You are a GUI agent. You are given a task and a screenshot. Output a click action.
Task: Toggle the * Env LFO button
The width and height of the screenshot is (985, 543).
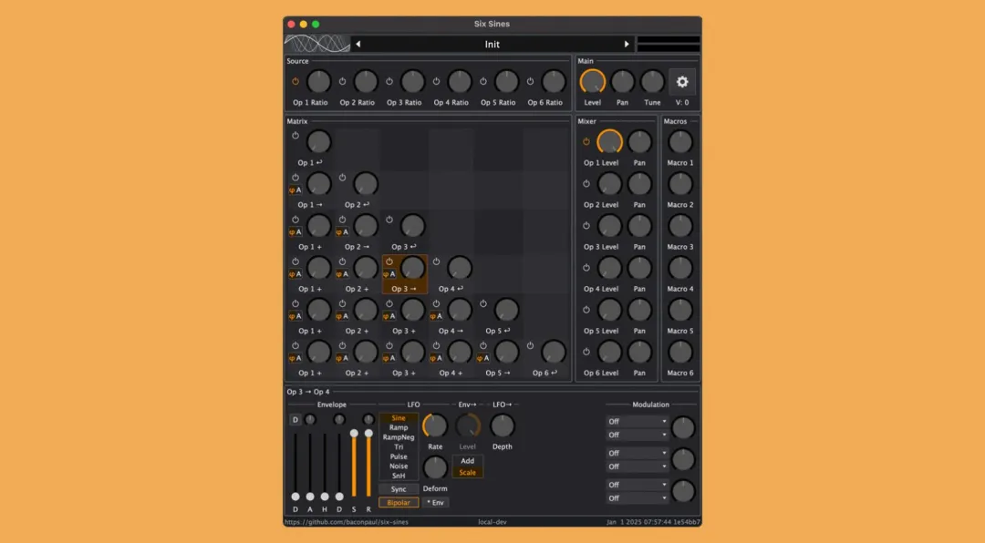(x=435, y=502)
